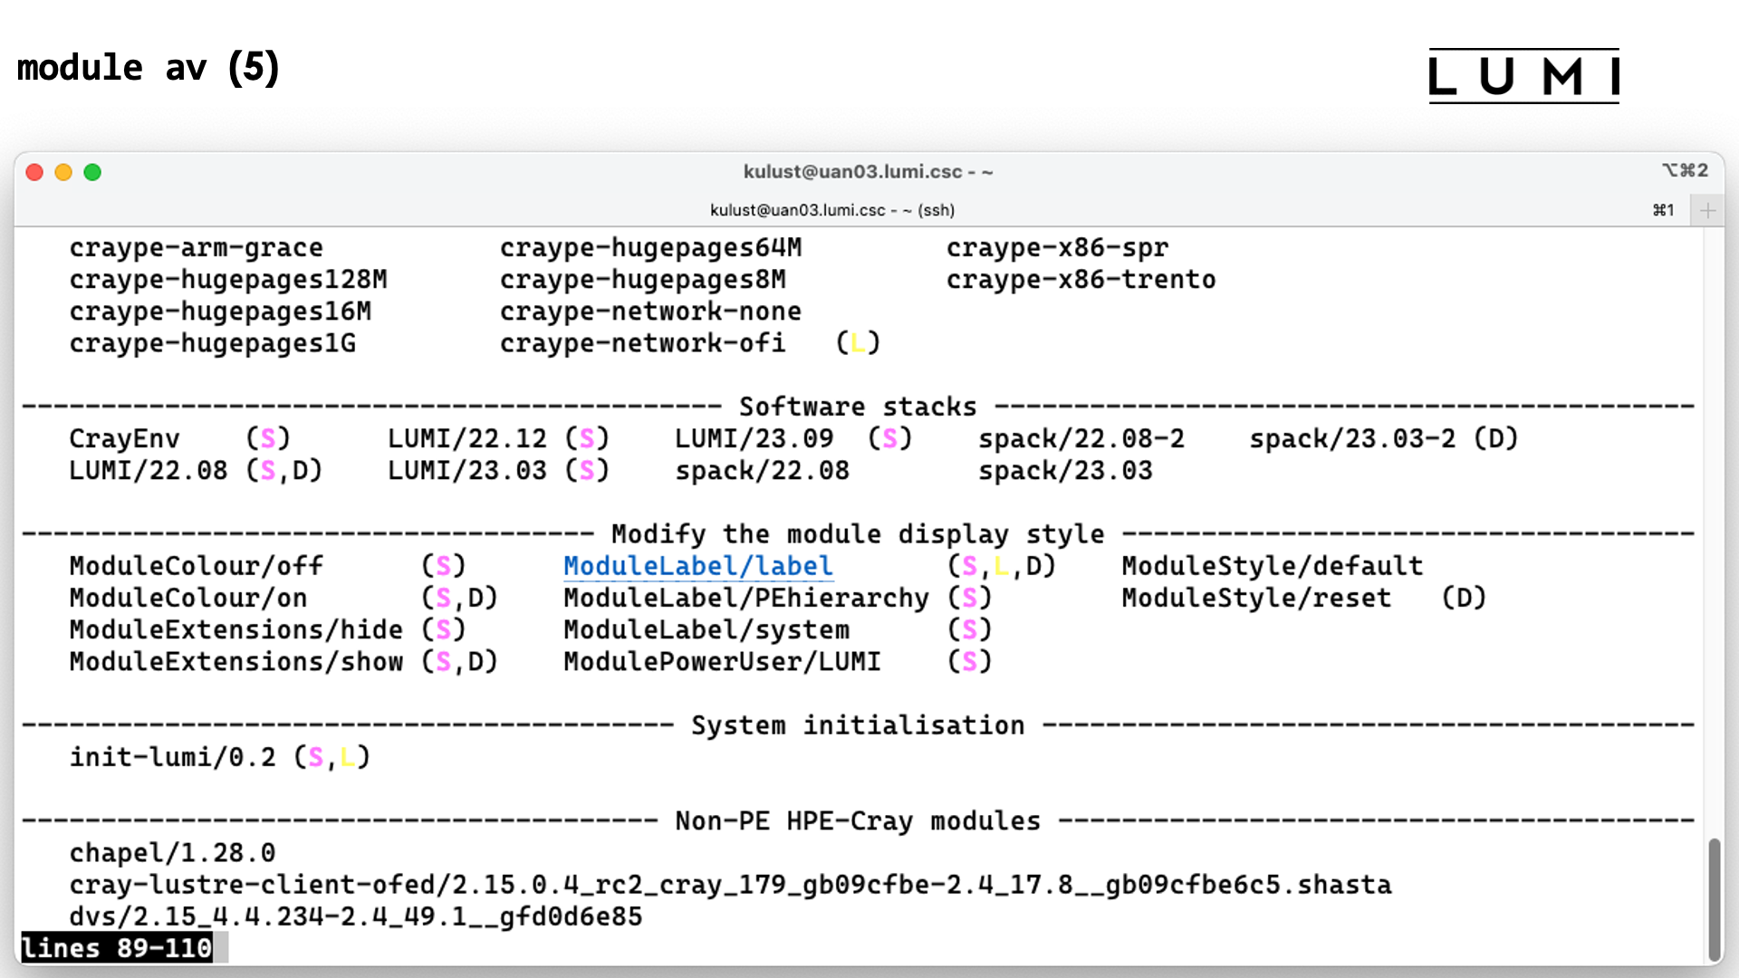Click 'Modify the module display style' heading
Image resolution: width=1739 pixels, height=978 pixels.
click(x=858, y=534)
